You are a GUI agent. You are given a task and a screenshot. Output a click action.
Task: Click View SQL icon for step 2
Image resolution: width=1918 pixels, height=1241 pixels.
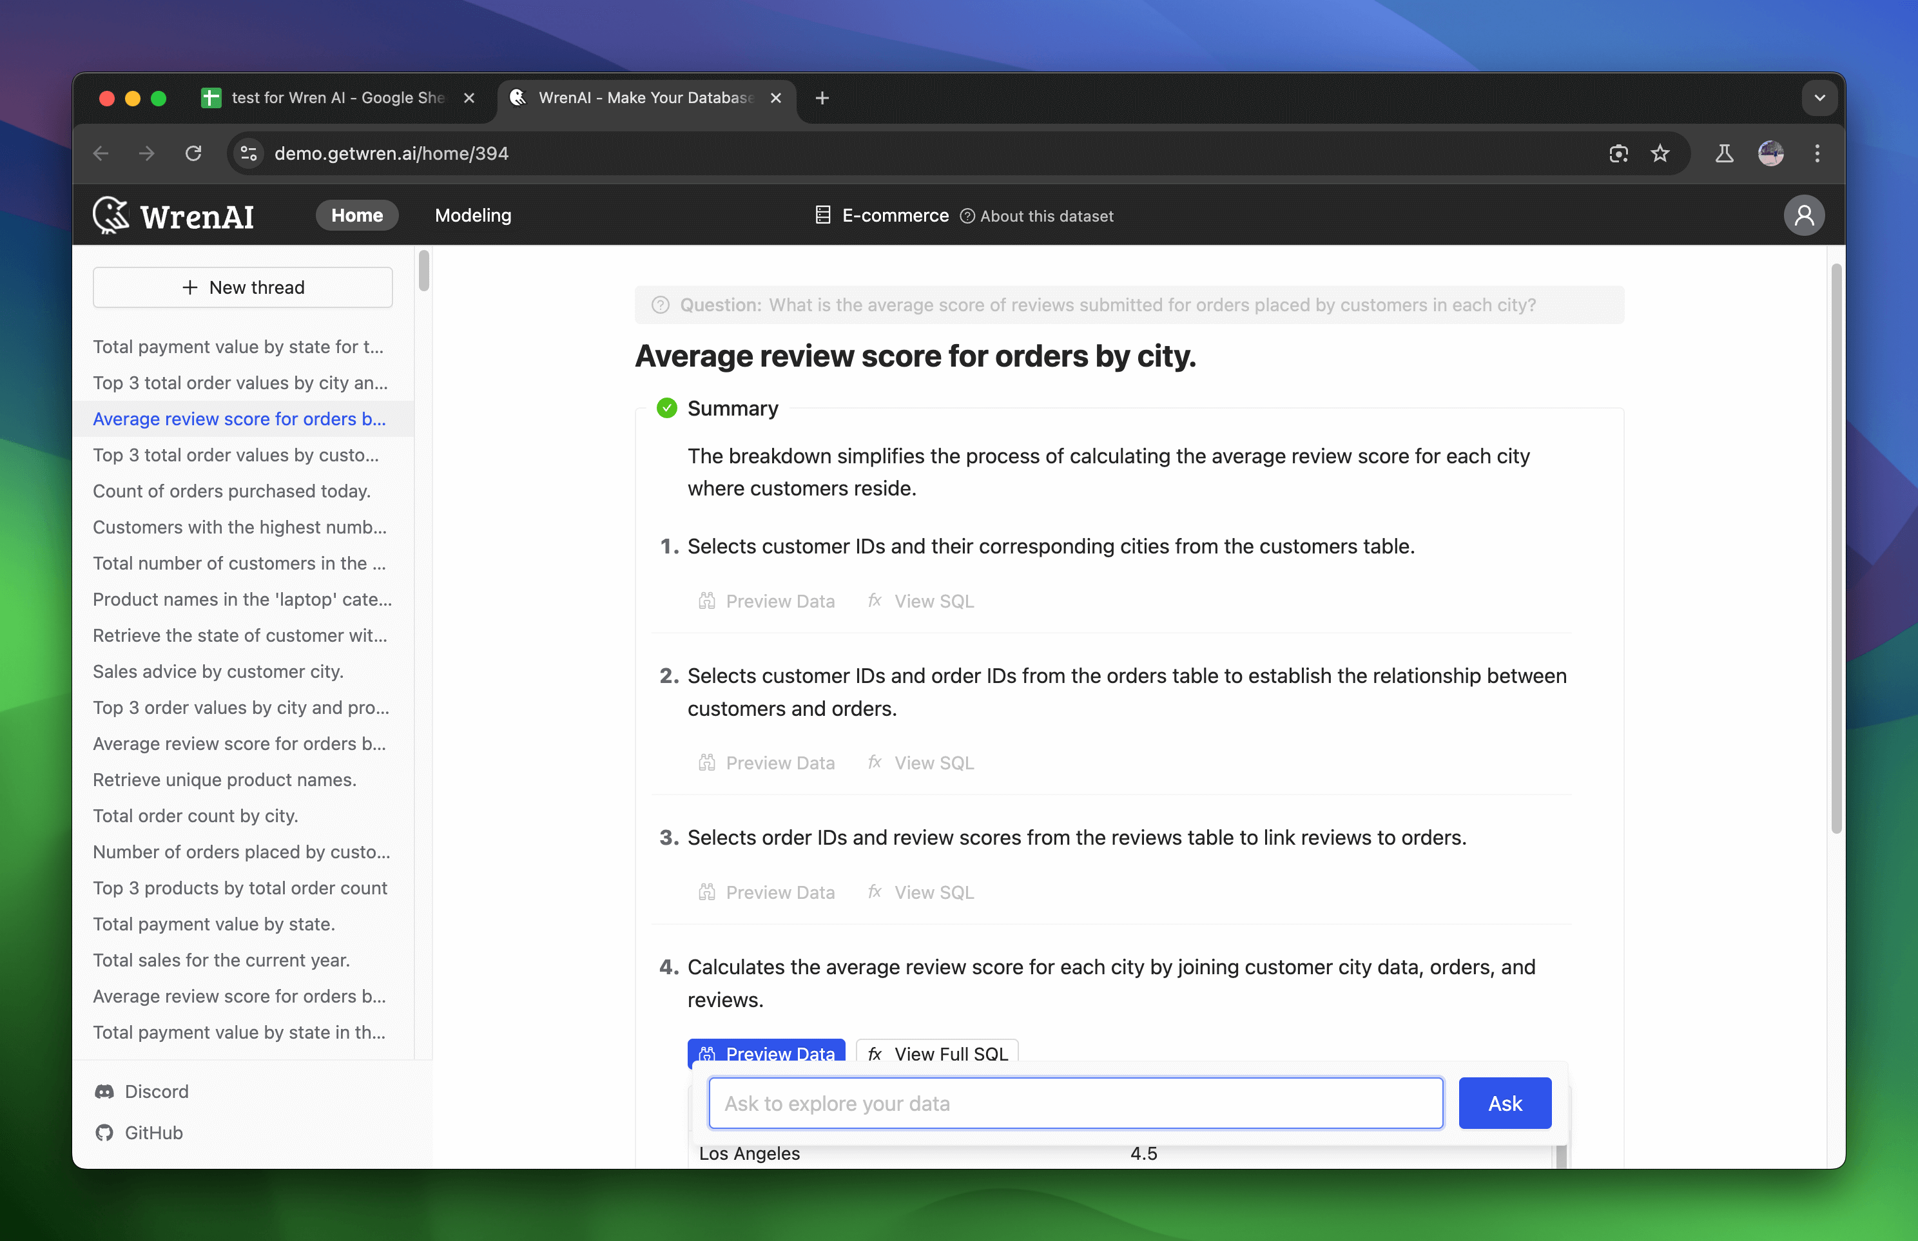pyautogui.click(x=874, y=762)
